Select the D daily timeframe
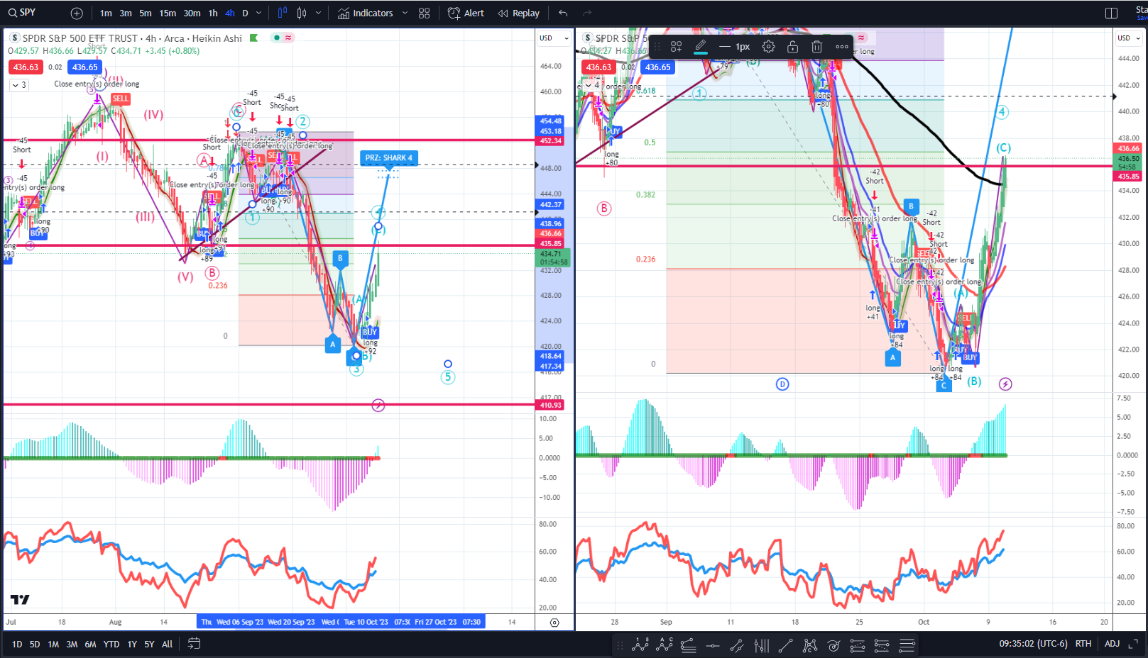Screen dimensions: 1148x658 245,13
